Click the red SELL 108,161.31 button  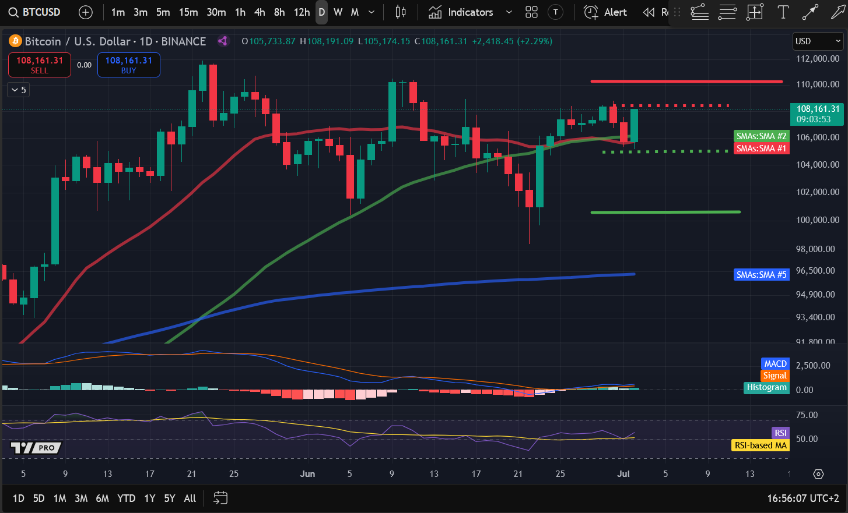click(x=40, y=65)
